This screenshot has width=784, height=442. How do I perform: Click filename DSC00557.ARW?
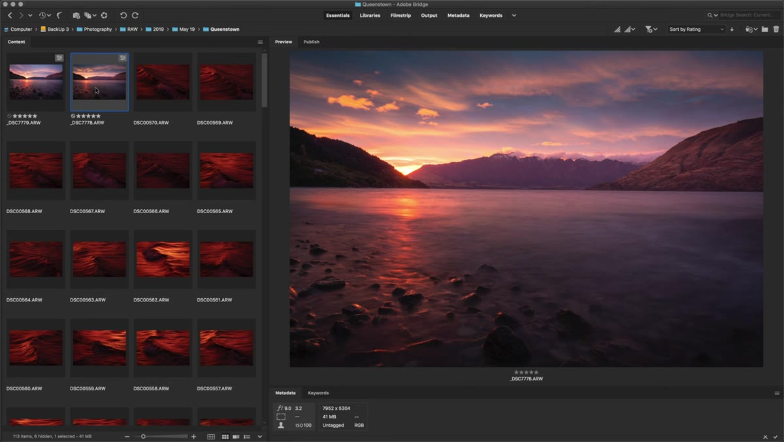215,388
